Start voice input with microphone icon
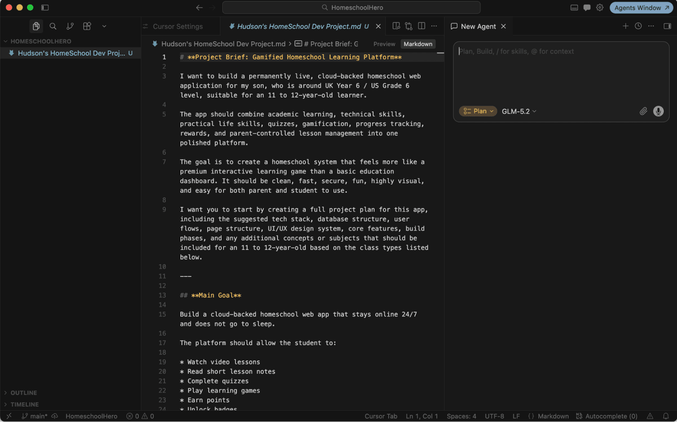The width and height of the screenshot is (677, 422). coord(658,111)
